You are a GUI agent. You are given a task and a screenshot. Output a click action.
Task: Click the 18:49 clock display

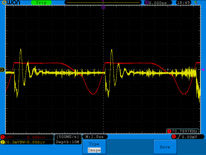coord(183,3)
